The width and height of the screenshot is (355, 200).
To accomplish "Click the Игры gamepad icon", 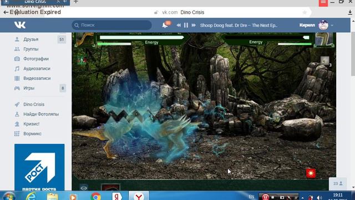I will 17,88.
